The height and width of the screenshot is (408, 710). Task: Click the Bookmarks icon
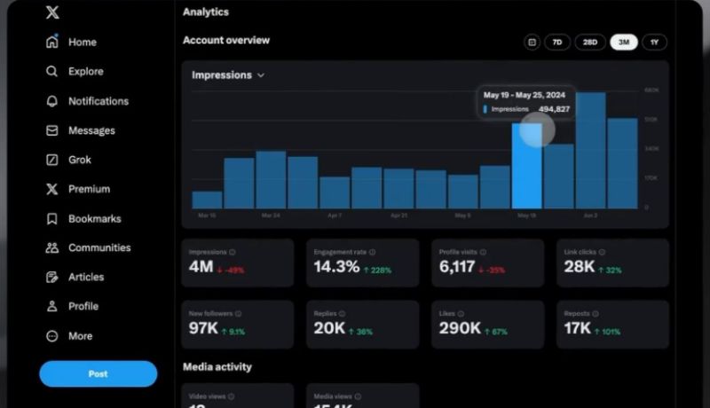point(52,218)
